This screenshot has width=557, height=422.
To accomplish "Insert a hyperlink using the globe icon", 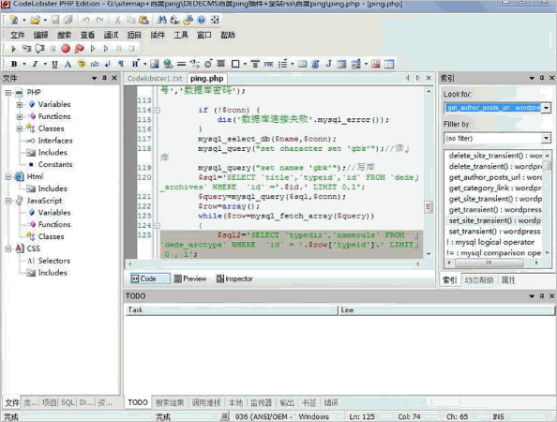I will click(168, 64).
